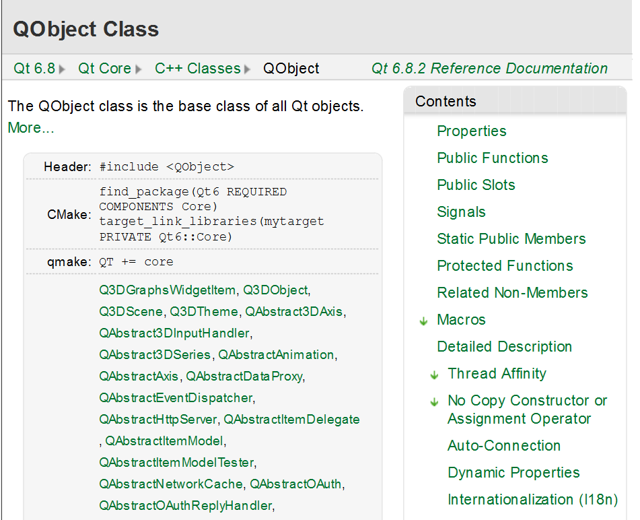Open the QAbstract3DInputHandler link
Viewport: 640px width, 520px height.
(x=174, y=333)
